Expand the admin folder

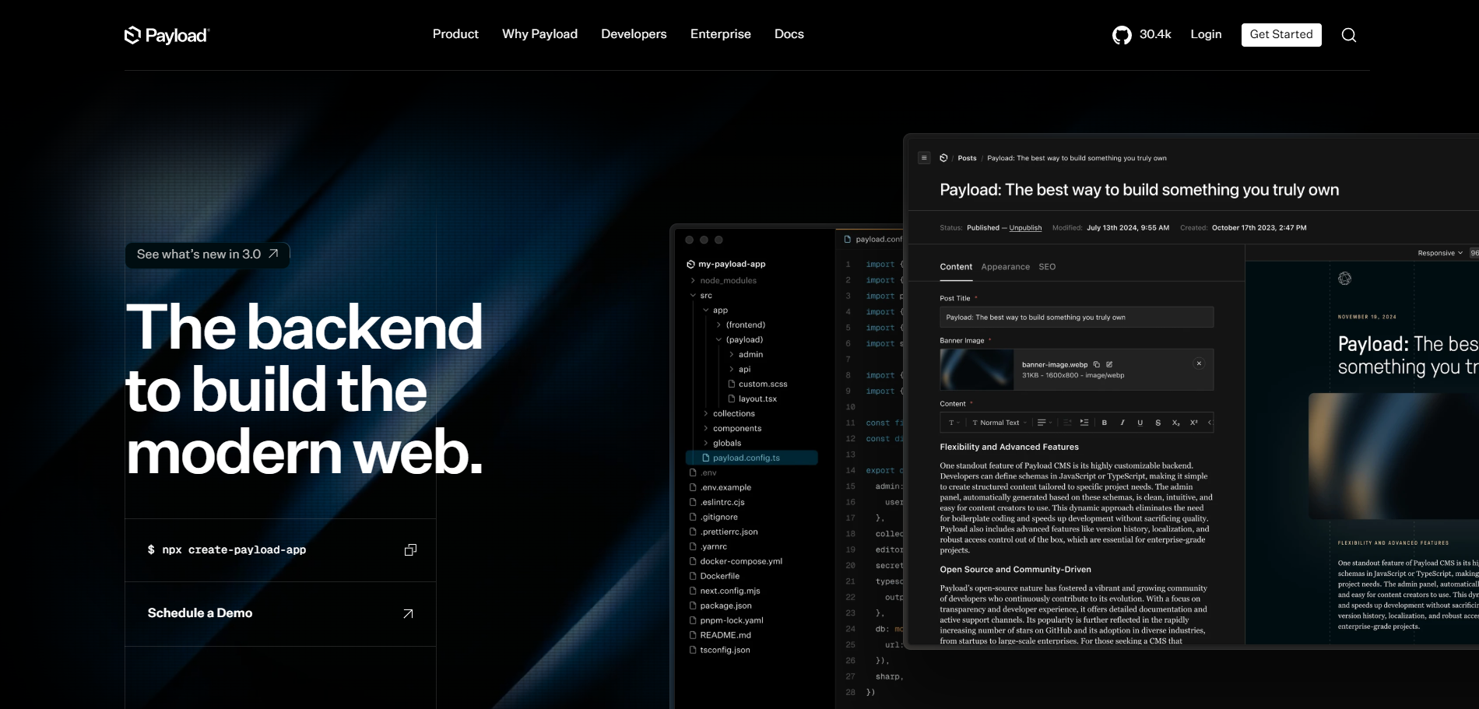(732, 354)
